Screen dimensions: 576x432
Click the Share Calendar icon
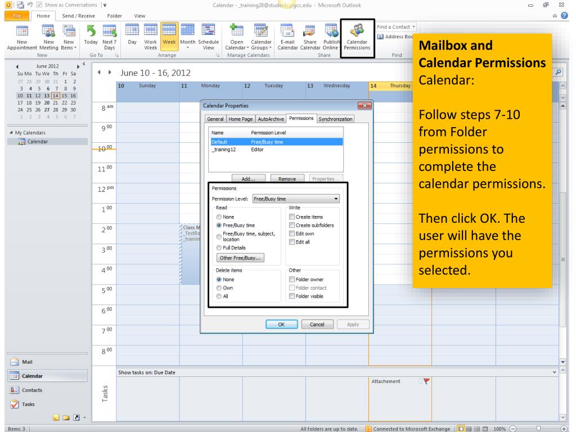310,37
